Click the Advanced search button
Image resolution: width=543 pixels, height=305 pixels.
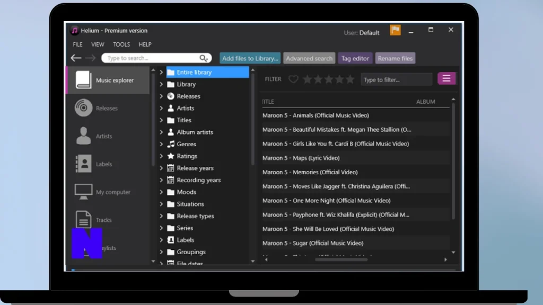coord(309,58)
